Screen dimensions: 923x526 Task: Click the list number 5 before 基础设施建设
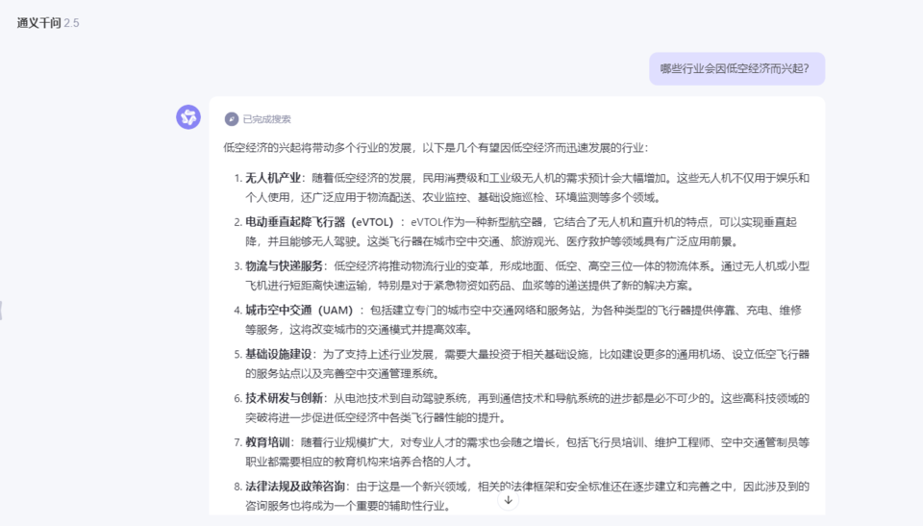(x=237, y=354)
